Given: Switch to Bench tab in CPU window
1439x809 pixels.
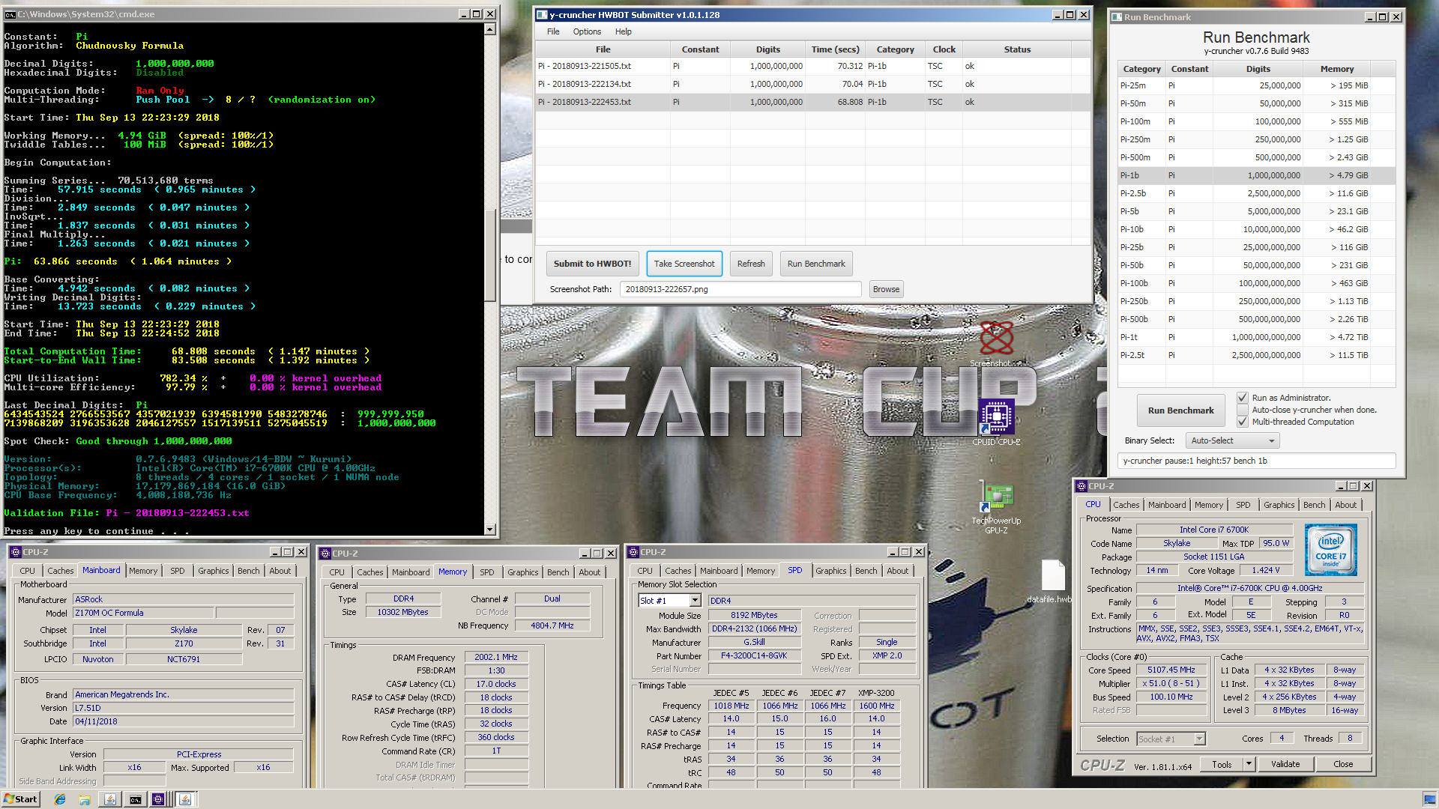Looking at the screenshot, I should click(x=1314, y=505).
